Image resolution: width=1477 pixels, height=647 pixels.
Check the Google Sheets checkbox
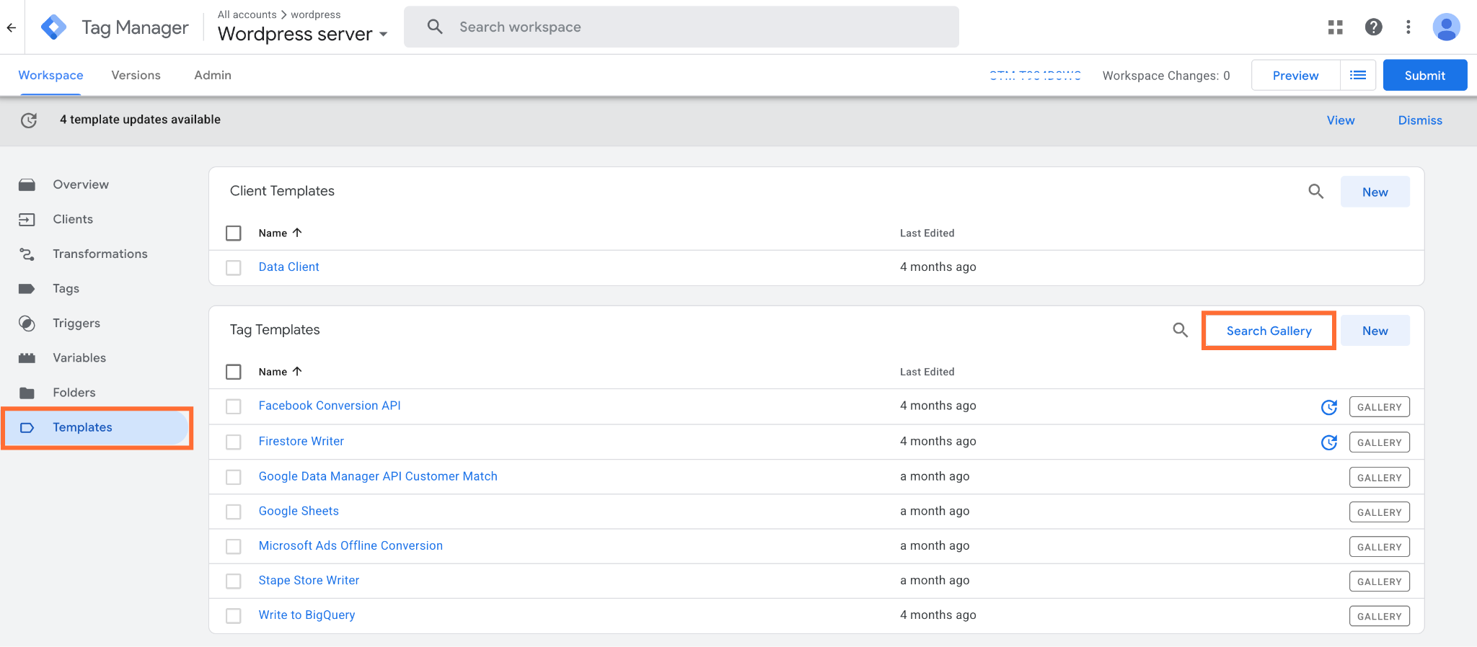pos(234,512)
